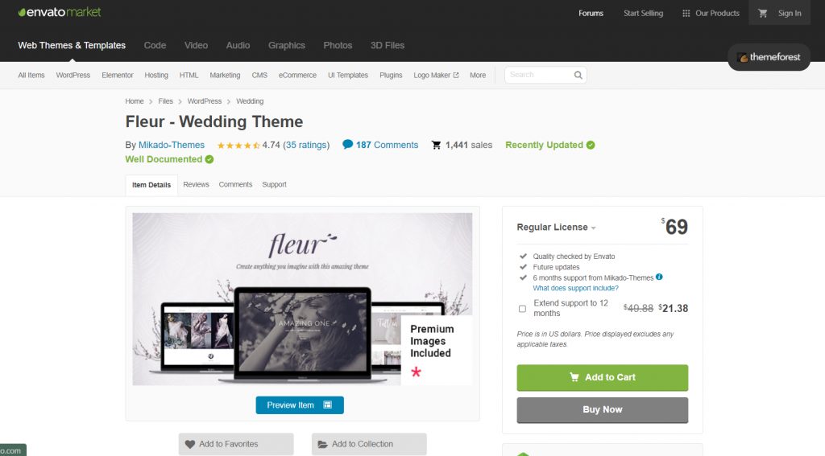
Task: Click the Buy Now button
Action: point(602,410)
